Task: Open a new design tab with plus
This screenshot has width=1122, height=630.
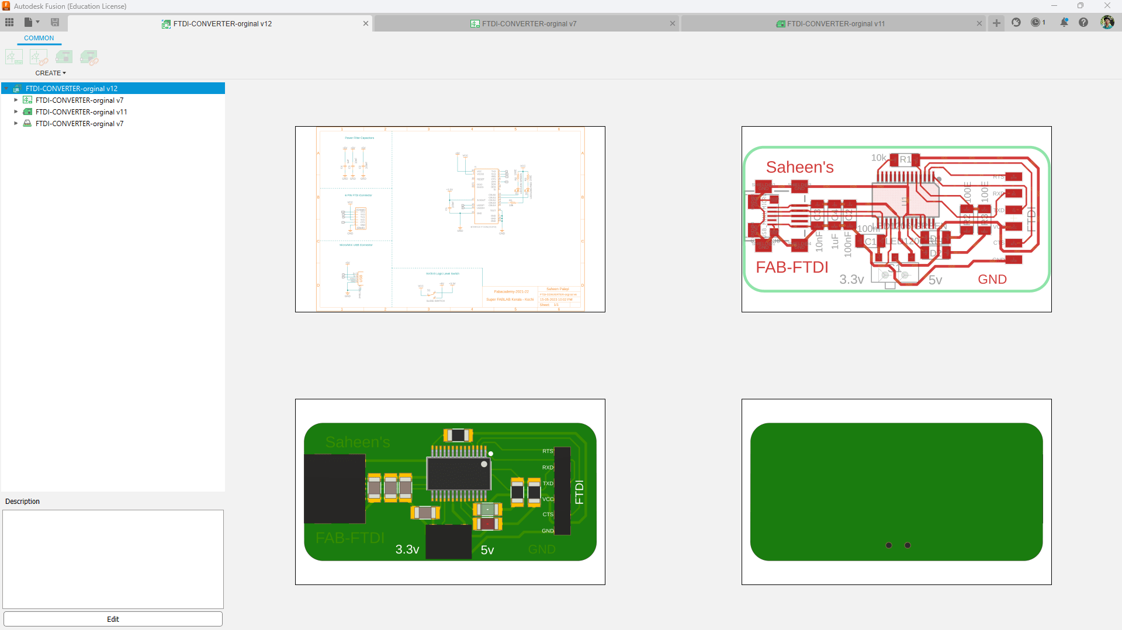Action: [x=996, y=23]
